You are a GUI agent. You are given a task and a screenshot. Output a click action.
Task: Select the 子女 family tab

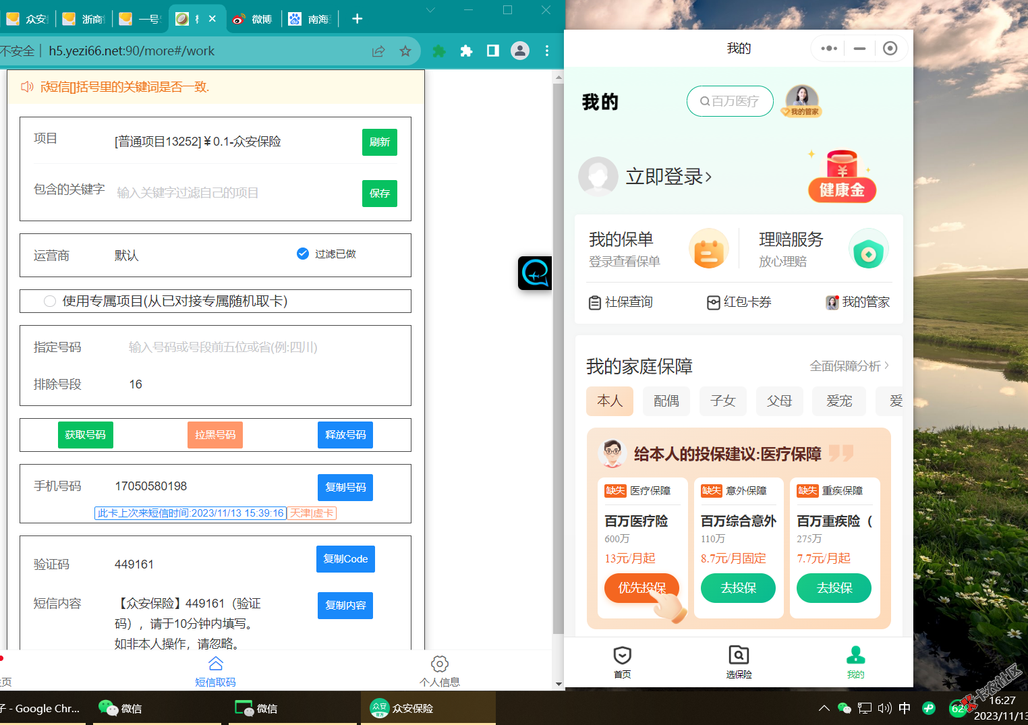pos(723,401)
